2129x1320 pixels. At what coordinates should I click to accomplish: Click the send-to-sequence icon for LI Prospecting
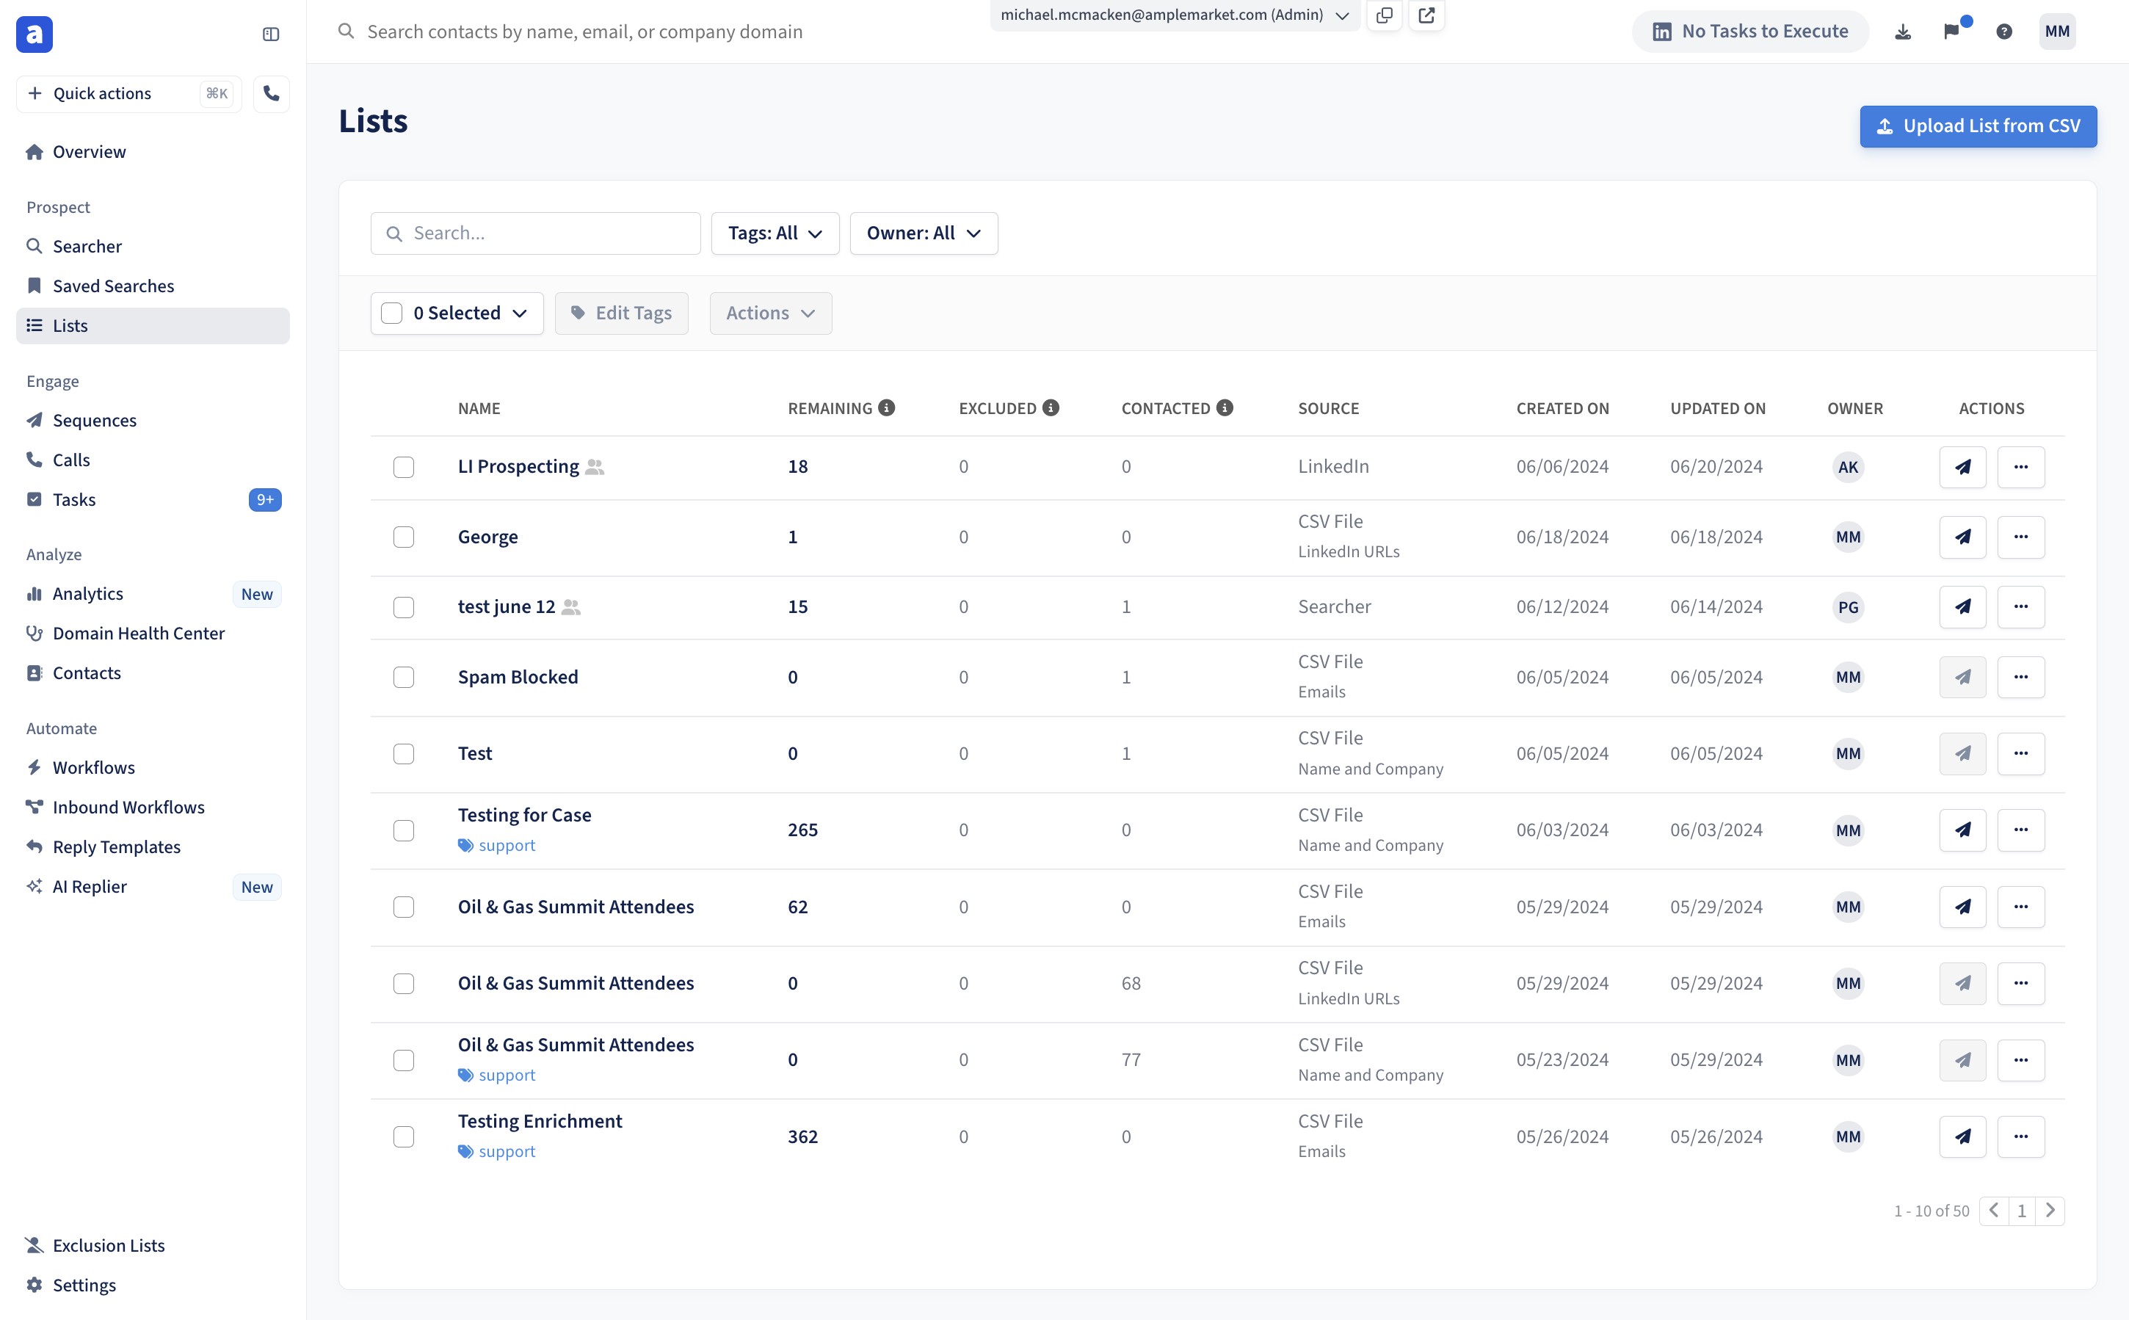click(1962, 467)
